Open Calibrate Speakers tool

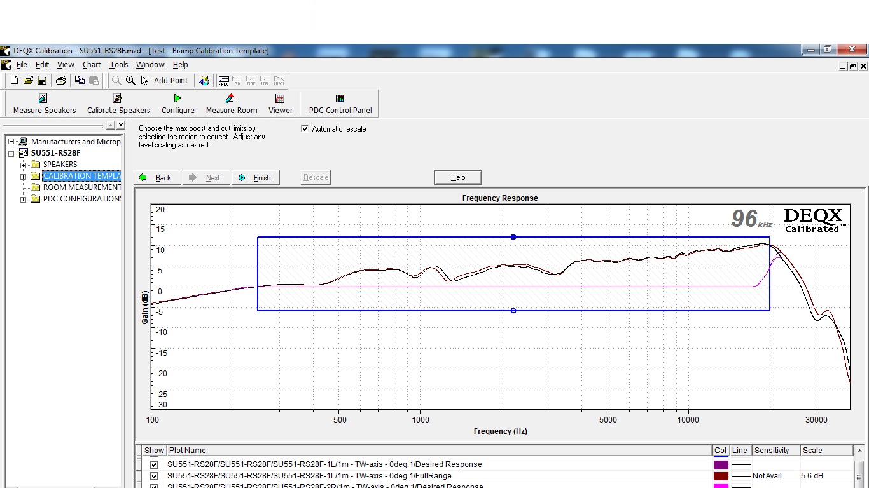(118, 104)
